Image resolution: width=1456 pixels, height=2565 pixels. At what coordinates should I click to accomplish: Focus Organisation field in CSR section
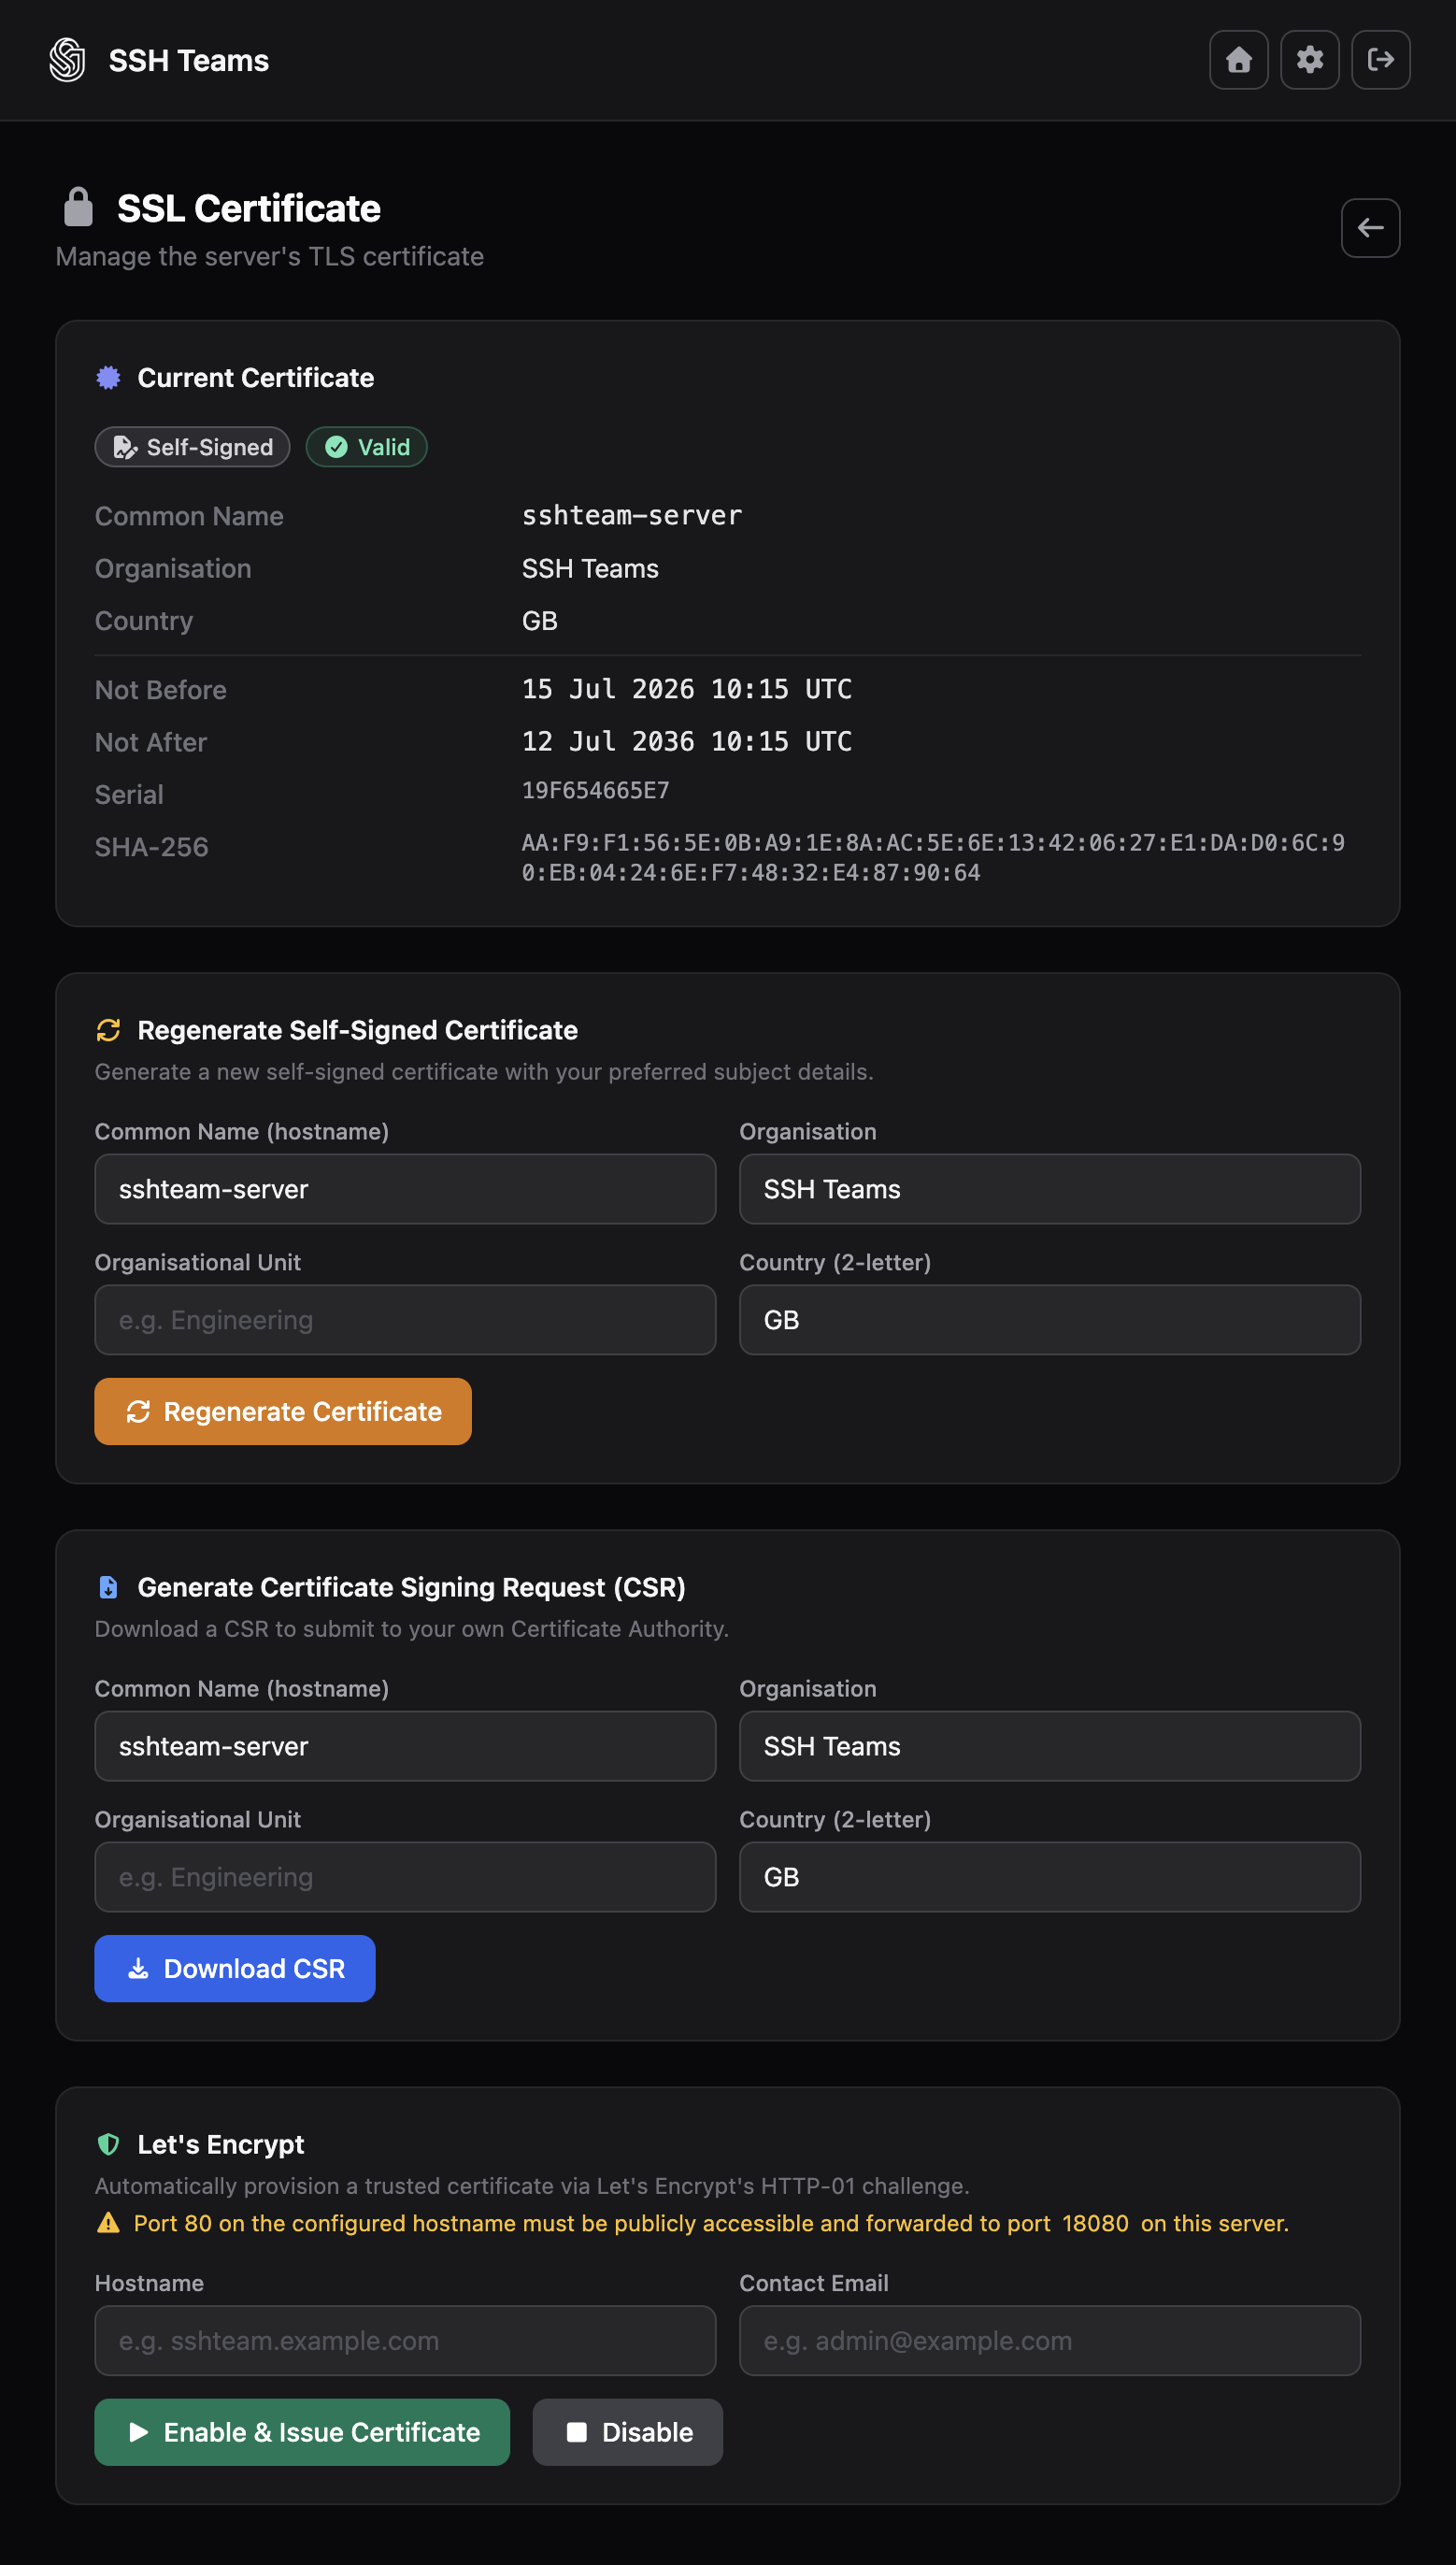click(x=1049, y=1746)
